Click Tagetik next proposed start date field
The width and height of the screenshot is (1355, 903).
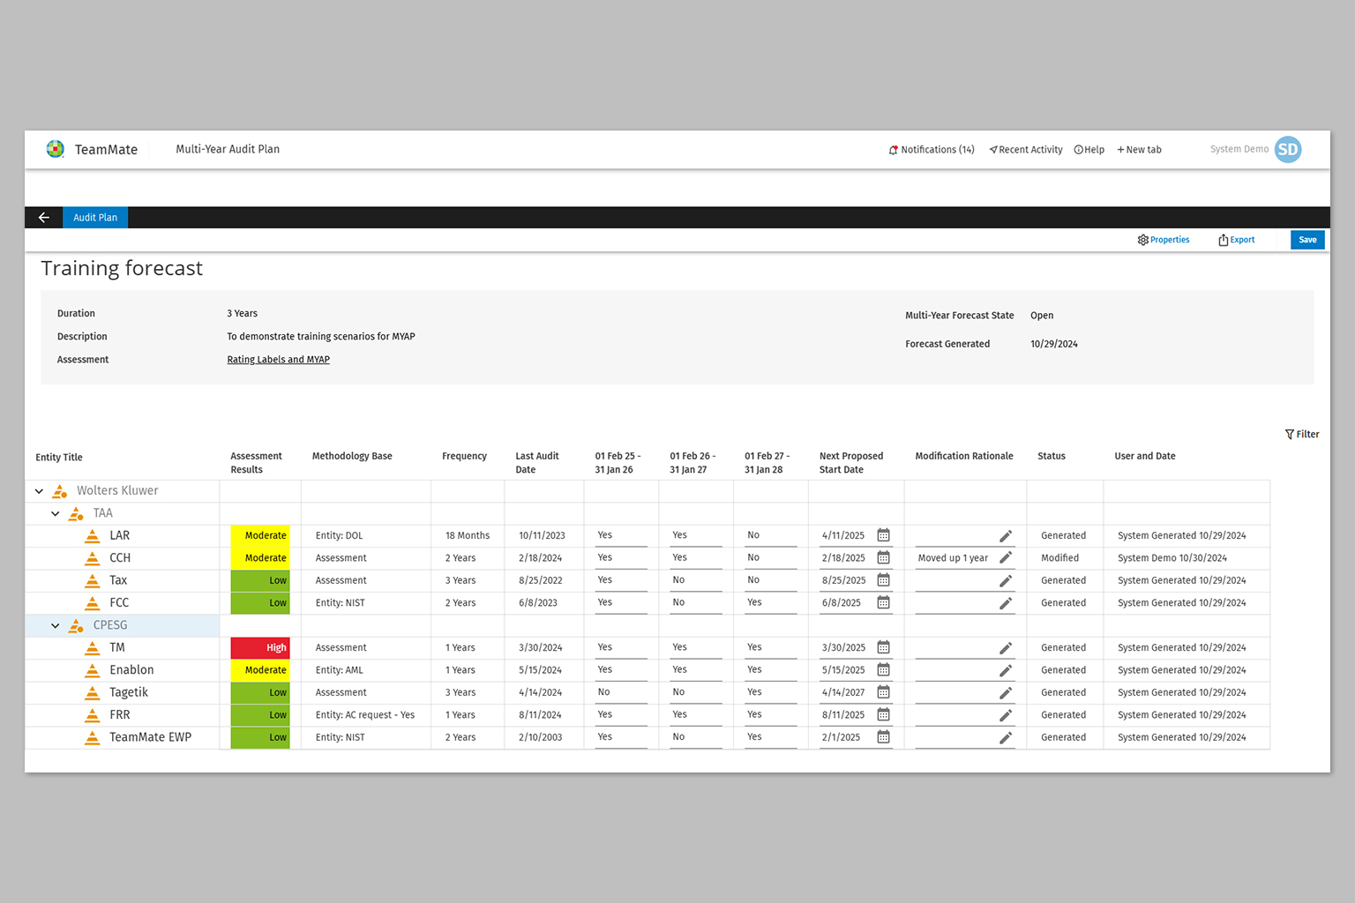coord(844,693)
